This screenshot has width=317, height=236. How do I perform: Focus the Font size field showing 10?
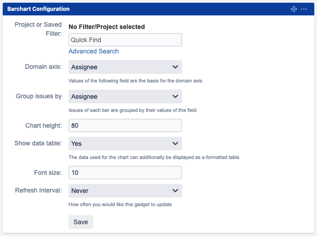[x=125, y=173]
